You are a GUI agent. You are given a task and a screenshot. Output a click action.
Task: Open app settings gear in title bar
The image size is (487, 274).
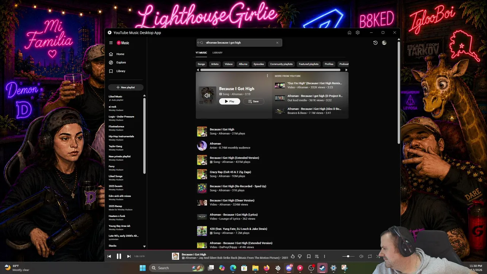(x=358, y=33)
